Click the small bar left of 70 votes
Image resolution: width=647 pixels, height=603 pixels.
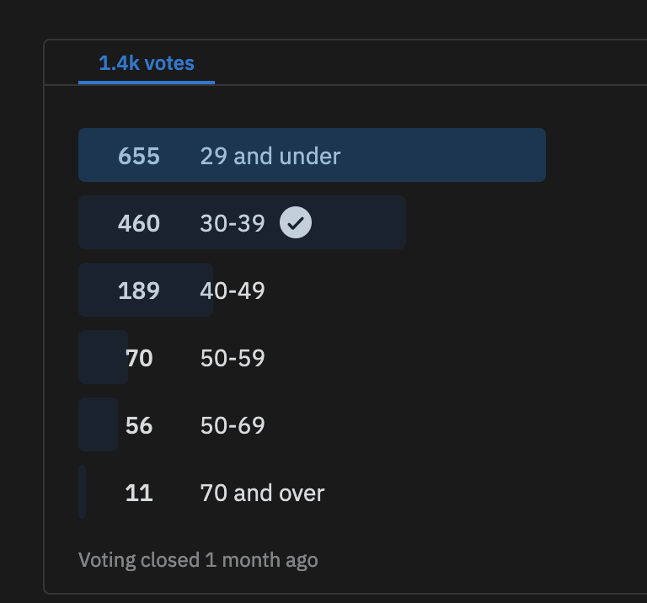(101, 357)
